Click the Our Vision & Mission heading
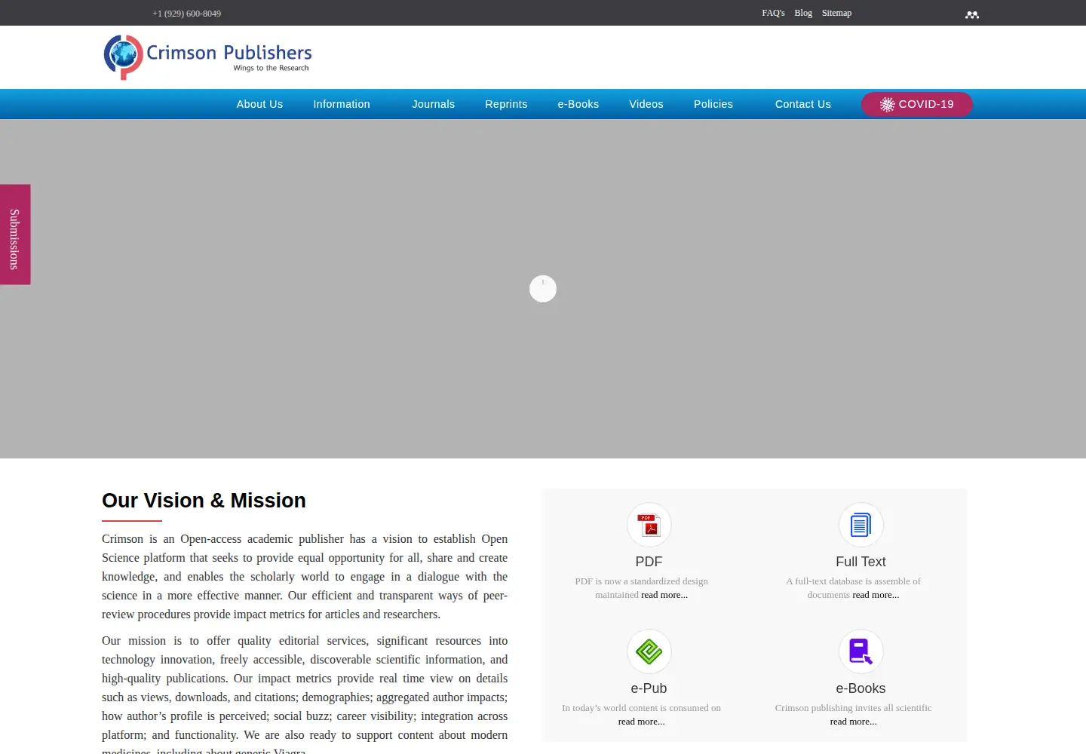 pos(204,501)
